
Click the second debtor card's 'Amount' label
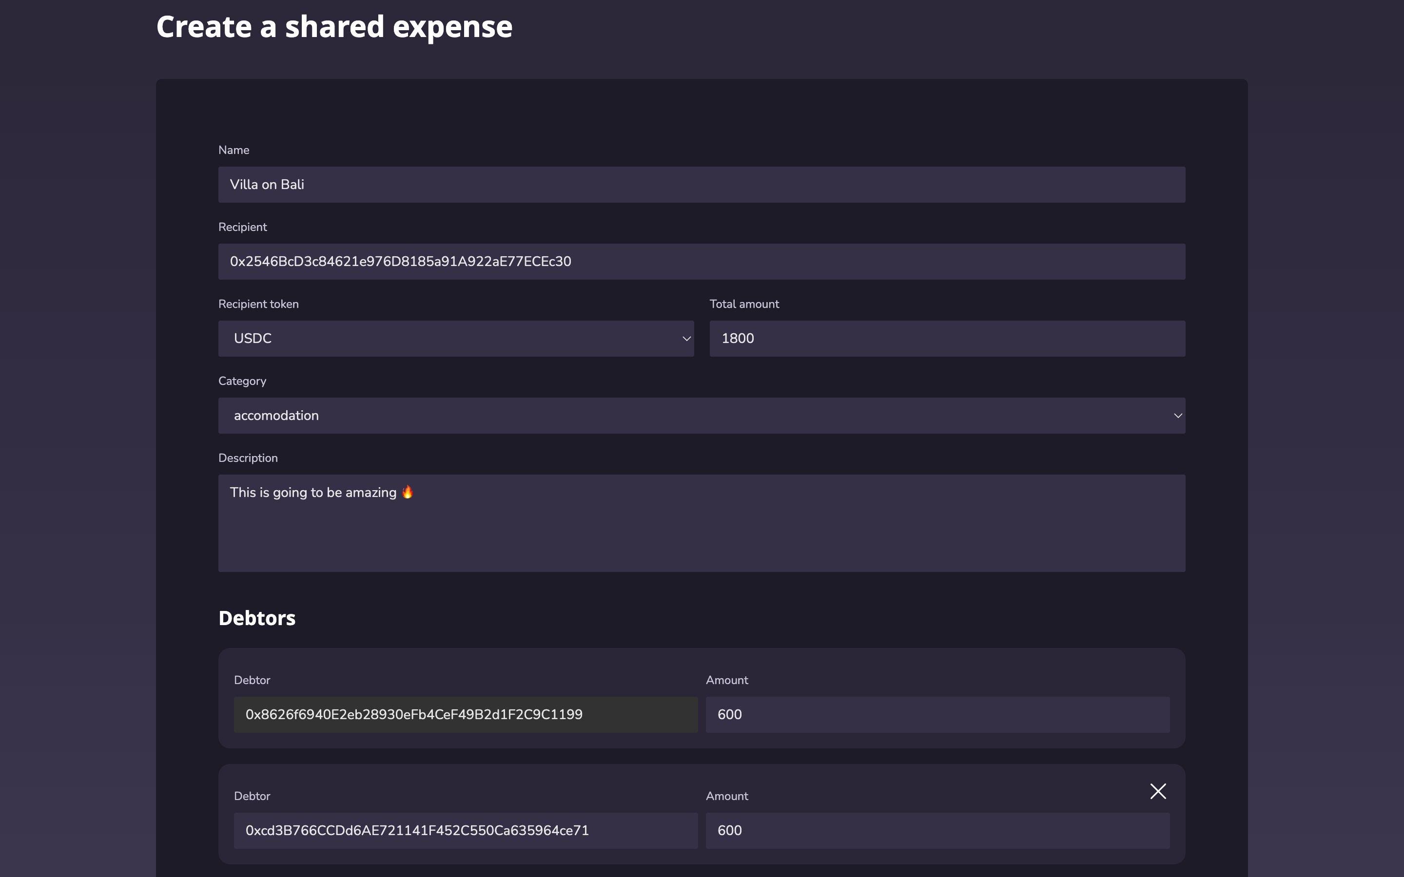click(727, 797)
